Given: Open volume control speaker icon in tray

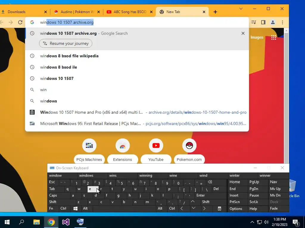Looking at the screenshot, I should [x=266, y=222].
